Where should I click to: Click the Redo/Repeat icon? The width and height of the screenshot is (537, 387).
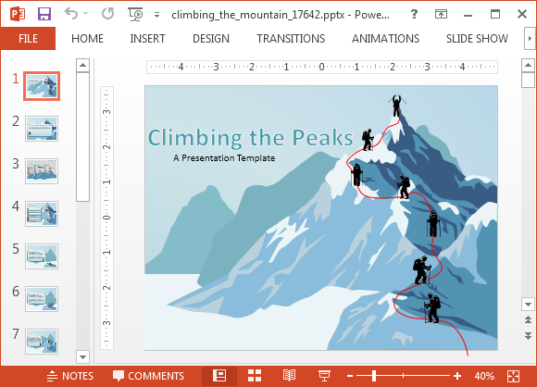pyautogui.click(x=108, y=14)
